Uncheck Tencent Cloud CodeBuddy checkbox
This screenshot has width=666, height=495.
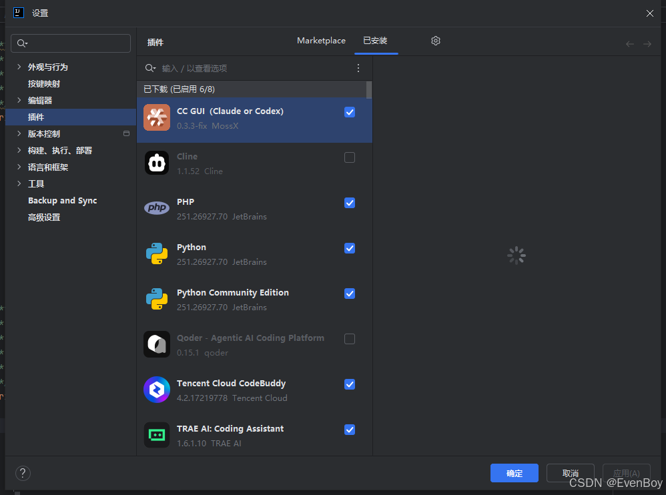pyautogui.click(x=350, y=384)
